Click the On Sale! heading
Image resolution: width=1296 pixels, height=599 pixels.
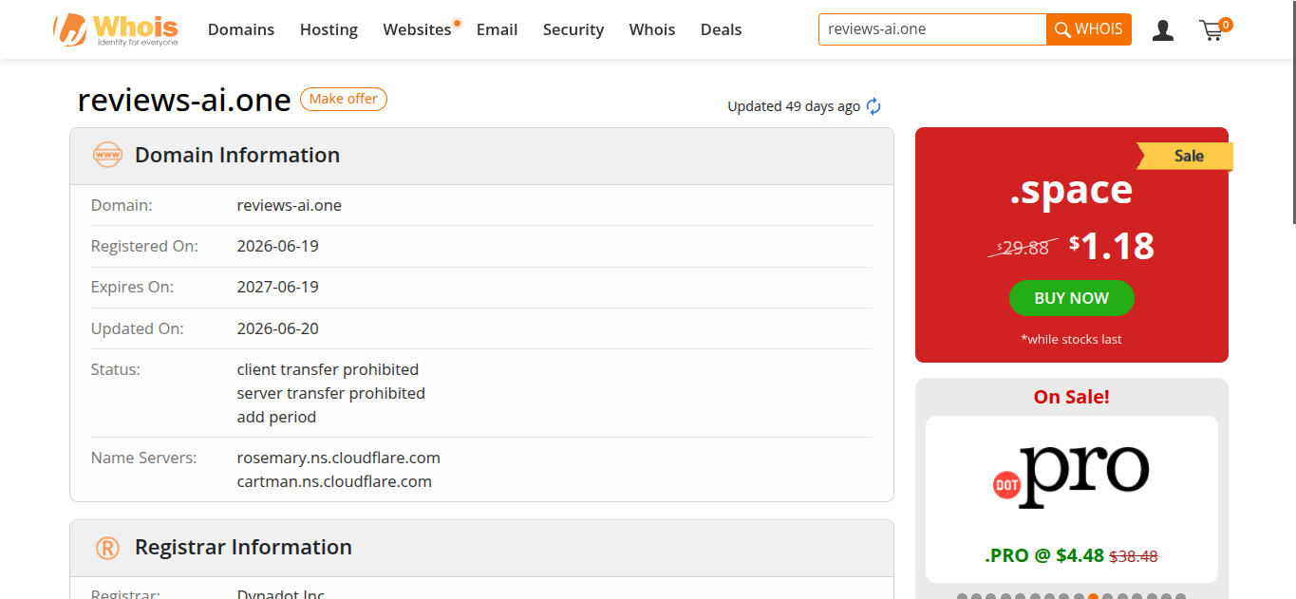tap(1071, 397)
